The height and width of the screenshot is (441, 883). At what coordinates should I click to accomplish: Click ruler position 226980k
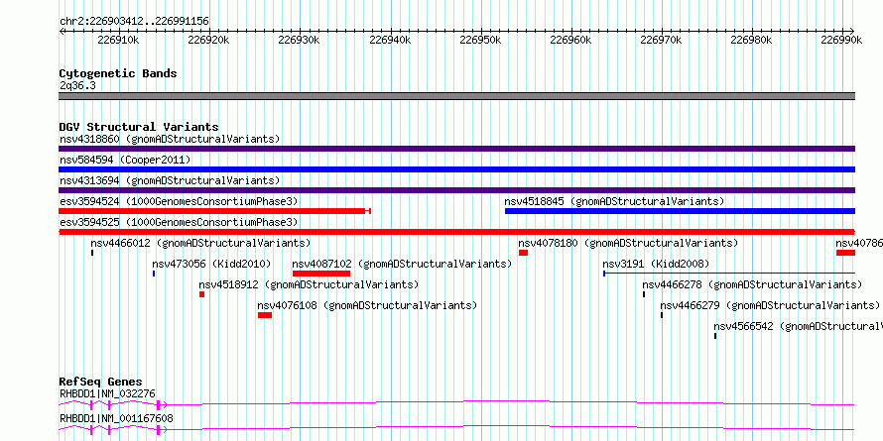click(x=752, y=40)
